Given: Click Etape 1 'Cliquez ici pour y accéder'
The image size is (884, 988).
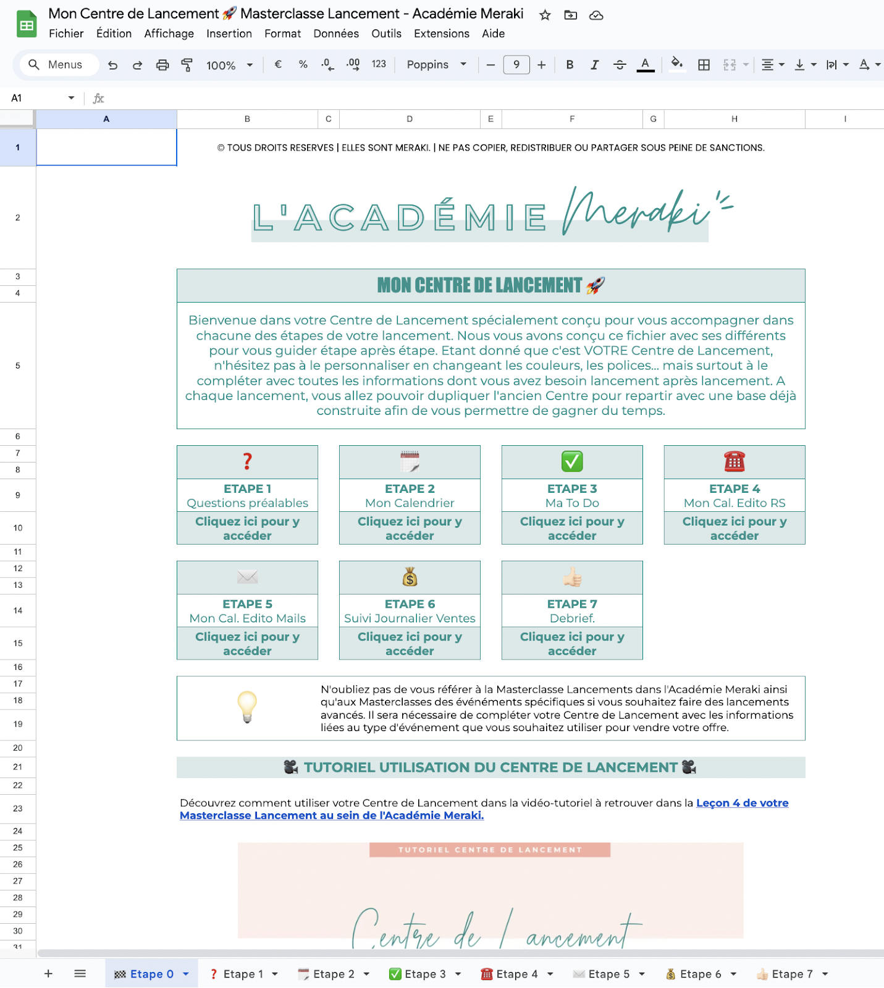Looking at the screenshot, I should [247, 528].
